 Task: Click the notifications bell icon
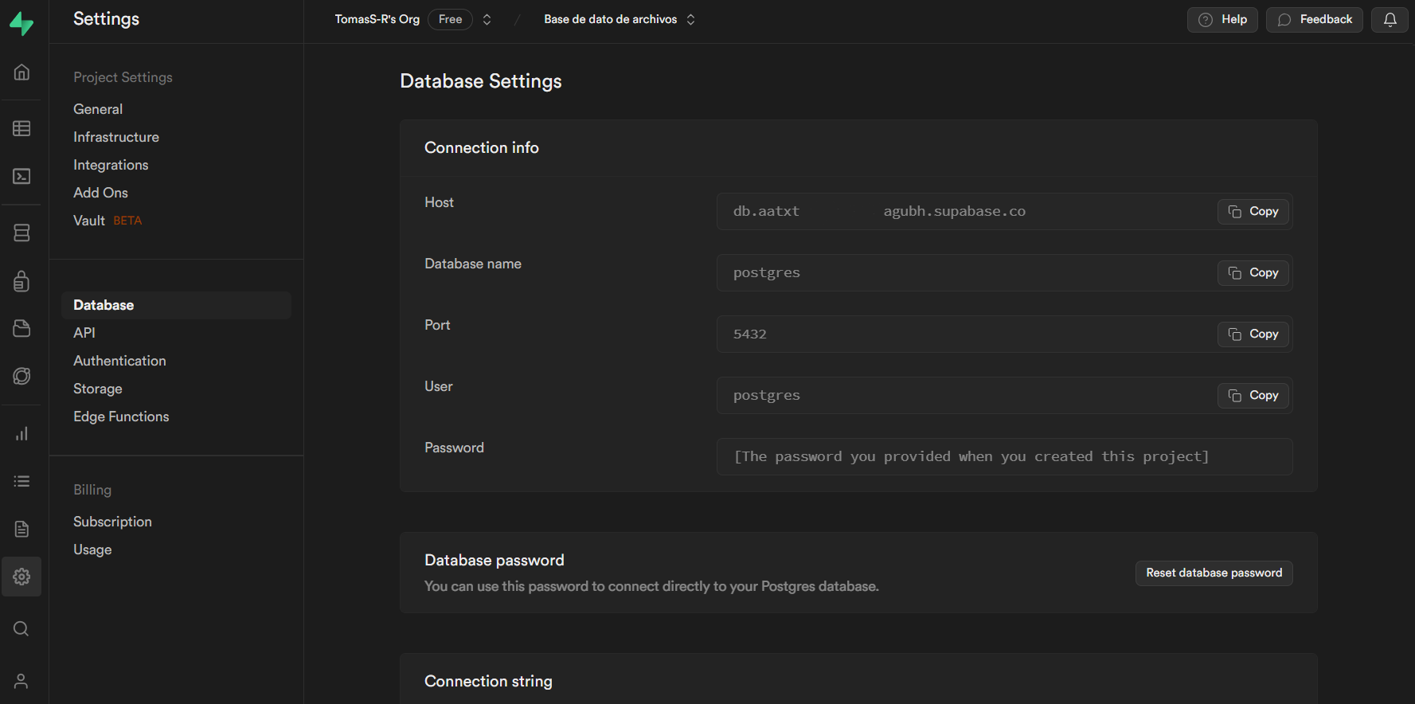pyautogui.click(x=1390, y=20)
